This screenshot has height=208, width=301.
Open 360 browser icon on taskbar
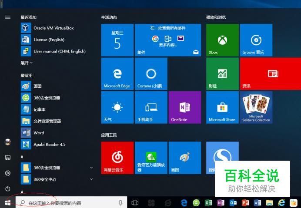click(x=196, y=203)
